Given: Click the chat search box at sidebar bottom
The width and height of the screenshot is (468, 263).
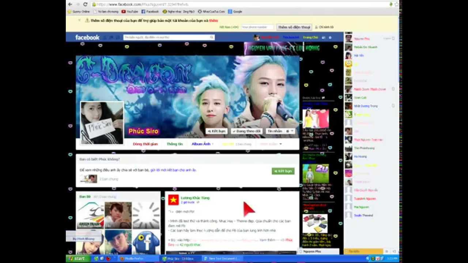Looking at the screenshot, I should [x=364, y=251].
